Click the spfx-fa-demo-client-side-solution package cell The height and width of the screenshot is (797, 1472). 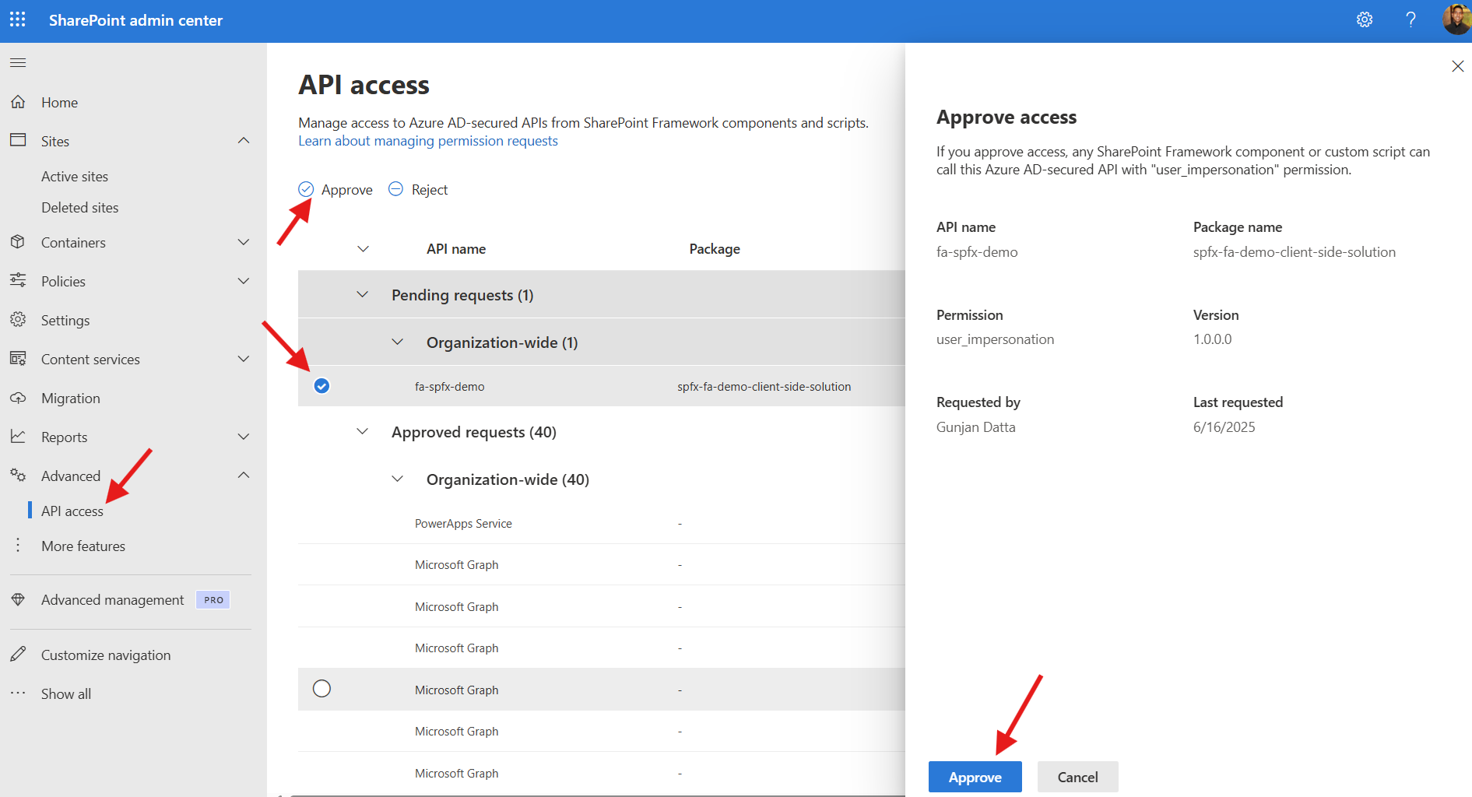(764, 387)
